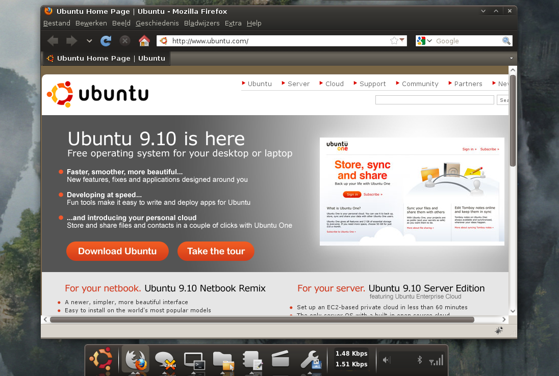Click the network speed monitor in dock

(x=351, y=359)
